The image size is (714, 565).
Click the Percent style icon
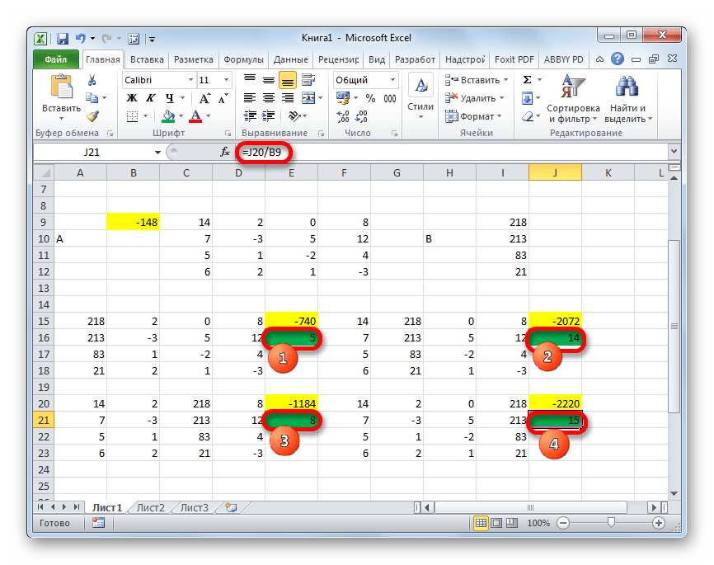pyautogui.click(x=371, y=98)
